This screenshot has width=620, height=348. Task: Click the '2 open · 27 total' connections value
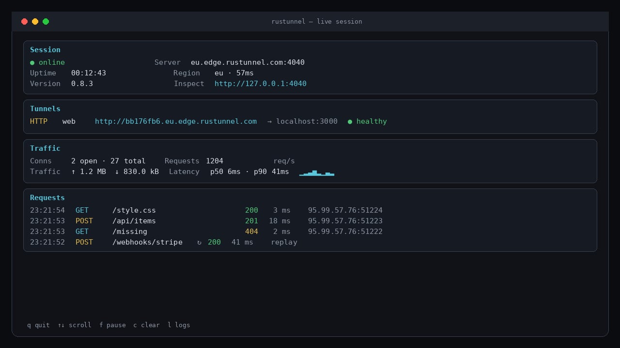(x=108, y=161)
